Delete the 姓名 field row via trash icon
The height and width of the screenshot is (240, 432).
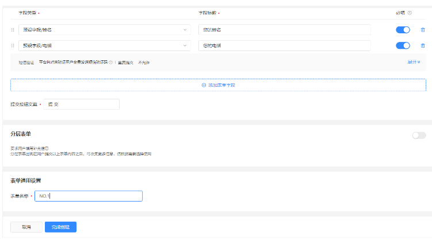click(423, 30)
